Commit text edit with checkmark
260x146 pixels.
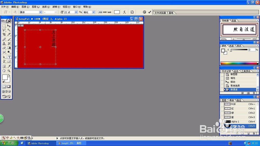(x=149, y=12)
